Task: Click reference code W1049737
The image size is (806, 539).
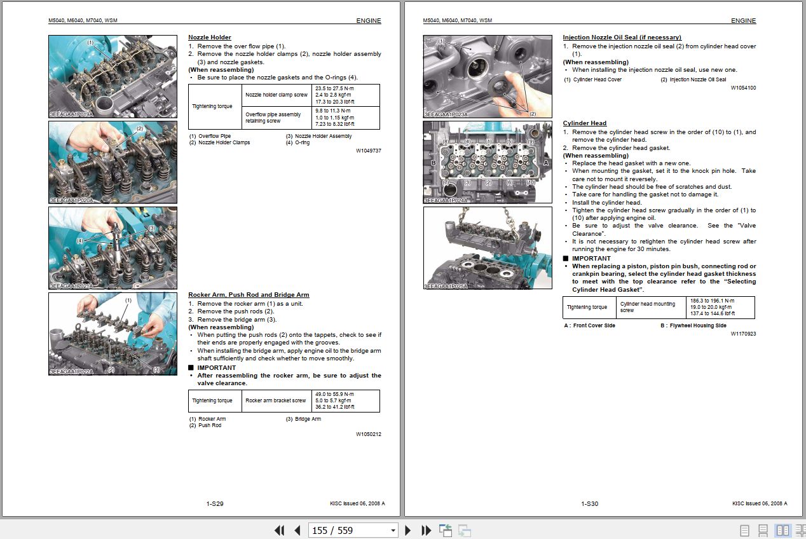Action: tap(369, 151)
